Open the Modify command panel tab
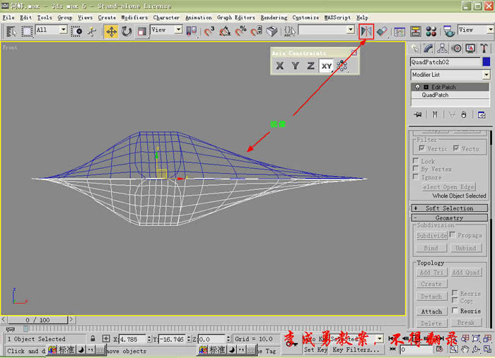 pos(429,48)
